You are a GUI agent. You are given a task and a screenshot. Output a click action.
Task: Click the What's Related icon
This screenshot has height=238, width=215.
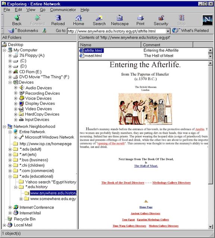pos(175,30)
